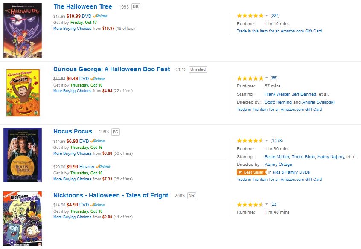Click Trade in link under Curious George
The image size is (361, 249).
(x=279, y=110)
